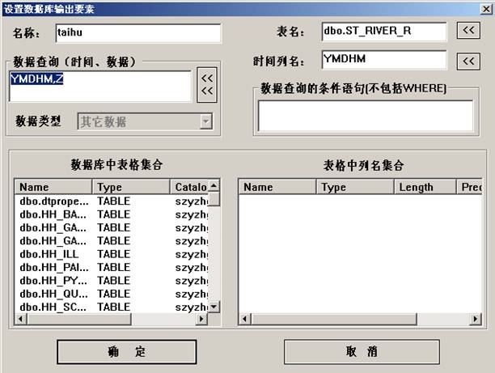The width and height of the screenshot is (495, 373).
Task: Click the << button beside the table name field
Action: 468,31
